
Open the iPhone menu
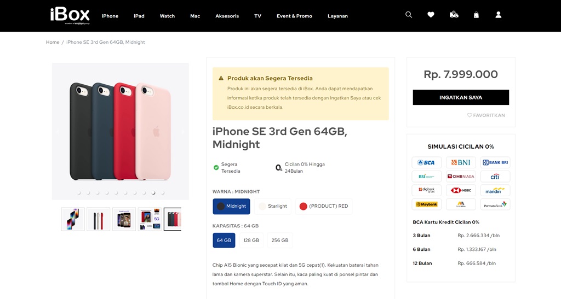110,16
